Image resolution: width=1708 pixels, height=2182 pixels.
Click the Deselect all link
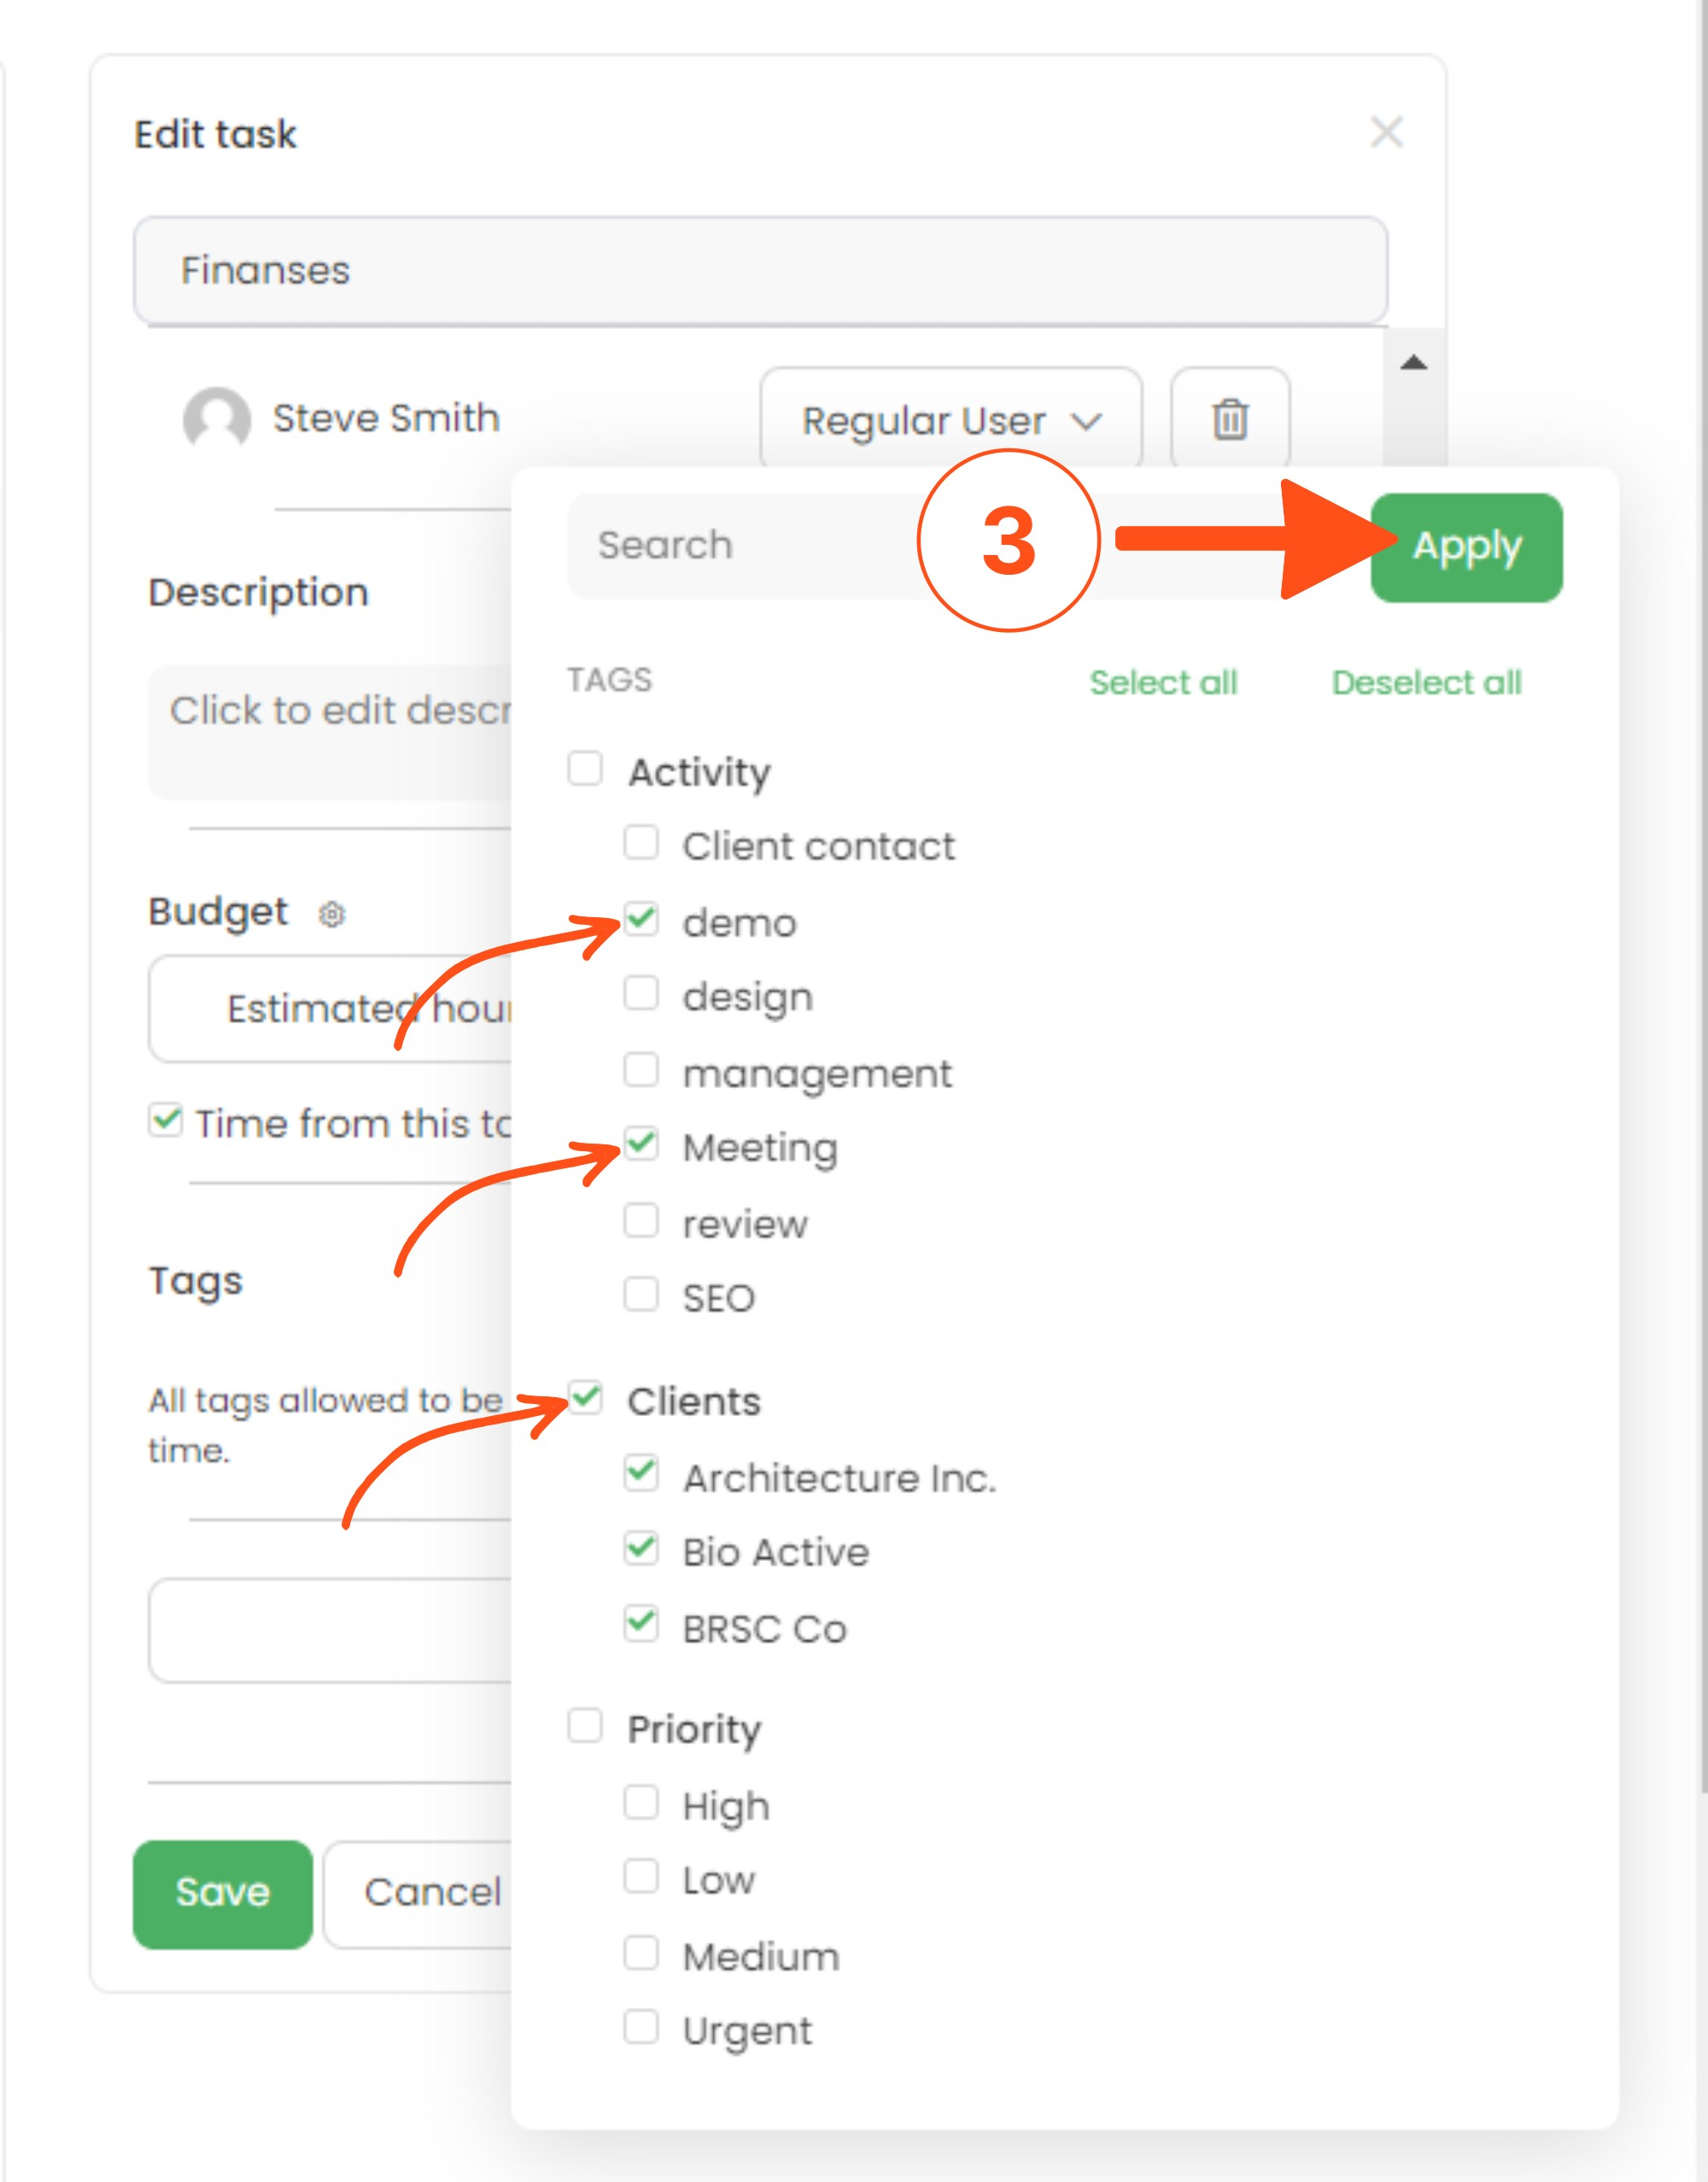(1426, 682)
